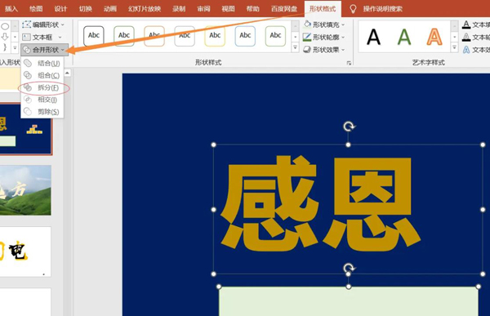Click the lightbulb search icon
Screen dimensions: 490x316
pos(353,9)
